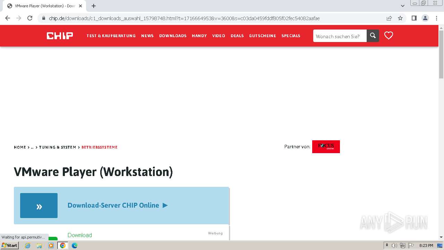Open the Video menu item
Image resolution: width=444 pixels, height=250 pixels.
click(x=219, y=36)
